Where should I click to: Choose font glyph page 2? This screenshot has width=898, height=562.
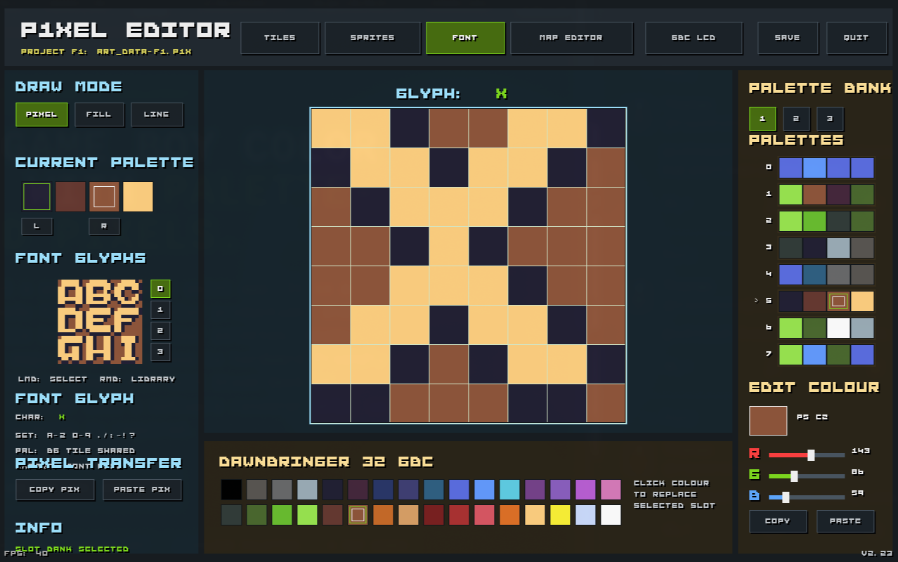(160, 331)
